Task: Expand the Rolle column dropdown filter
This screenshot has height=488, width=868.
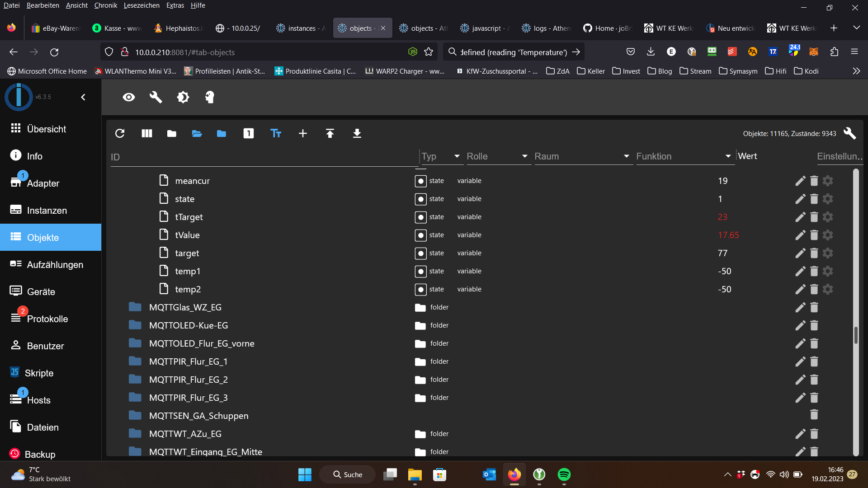Action: point(524,156)
